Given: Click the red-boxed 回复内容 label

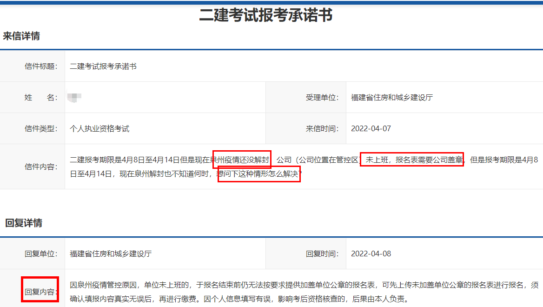Looking at the screenshot, I should pos(40,292).
